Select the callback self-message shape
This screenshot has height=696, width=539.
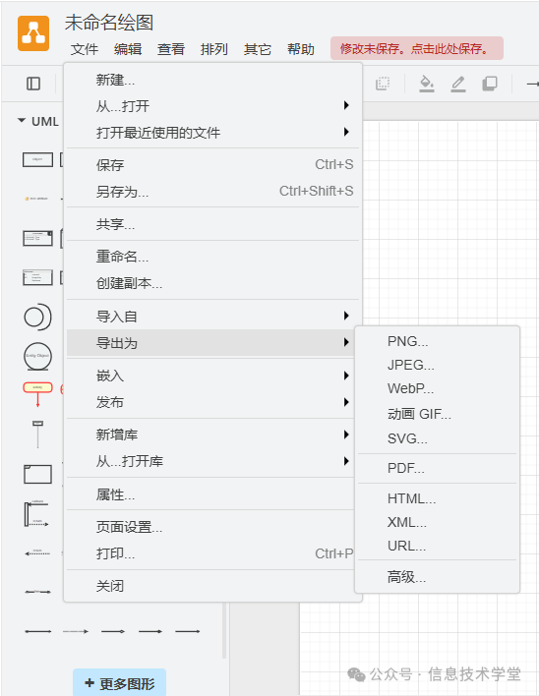(x=36, y=513)
